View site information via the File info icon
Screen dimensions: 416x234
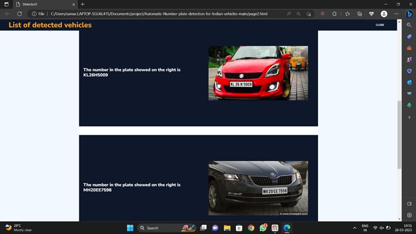pos(38,14)
